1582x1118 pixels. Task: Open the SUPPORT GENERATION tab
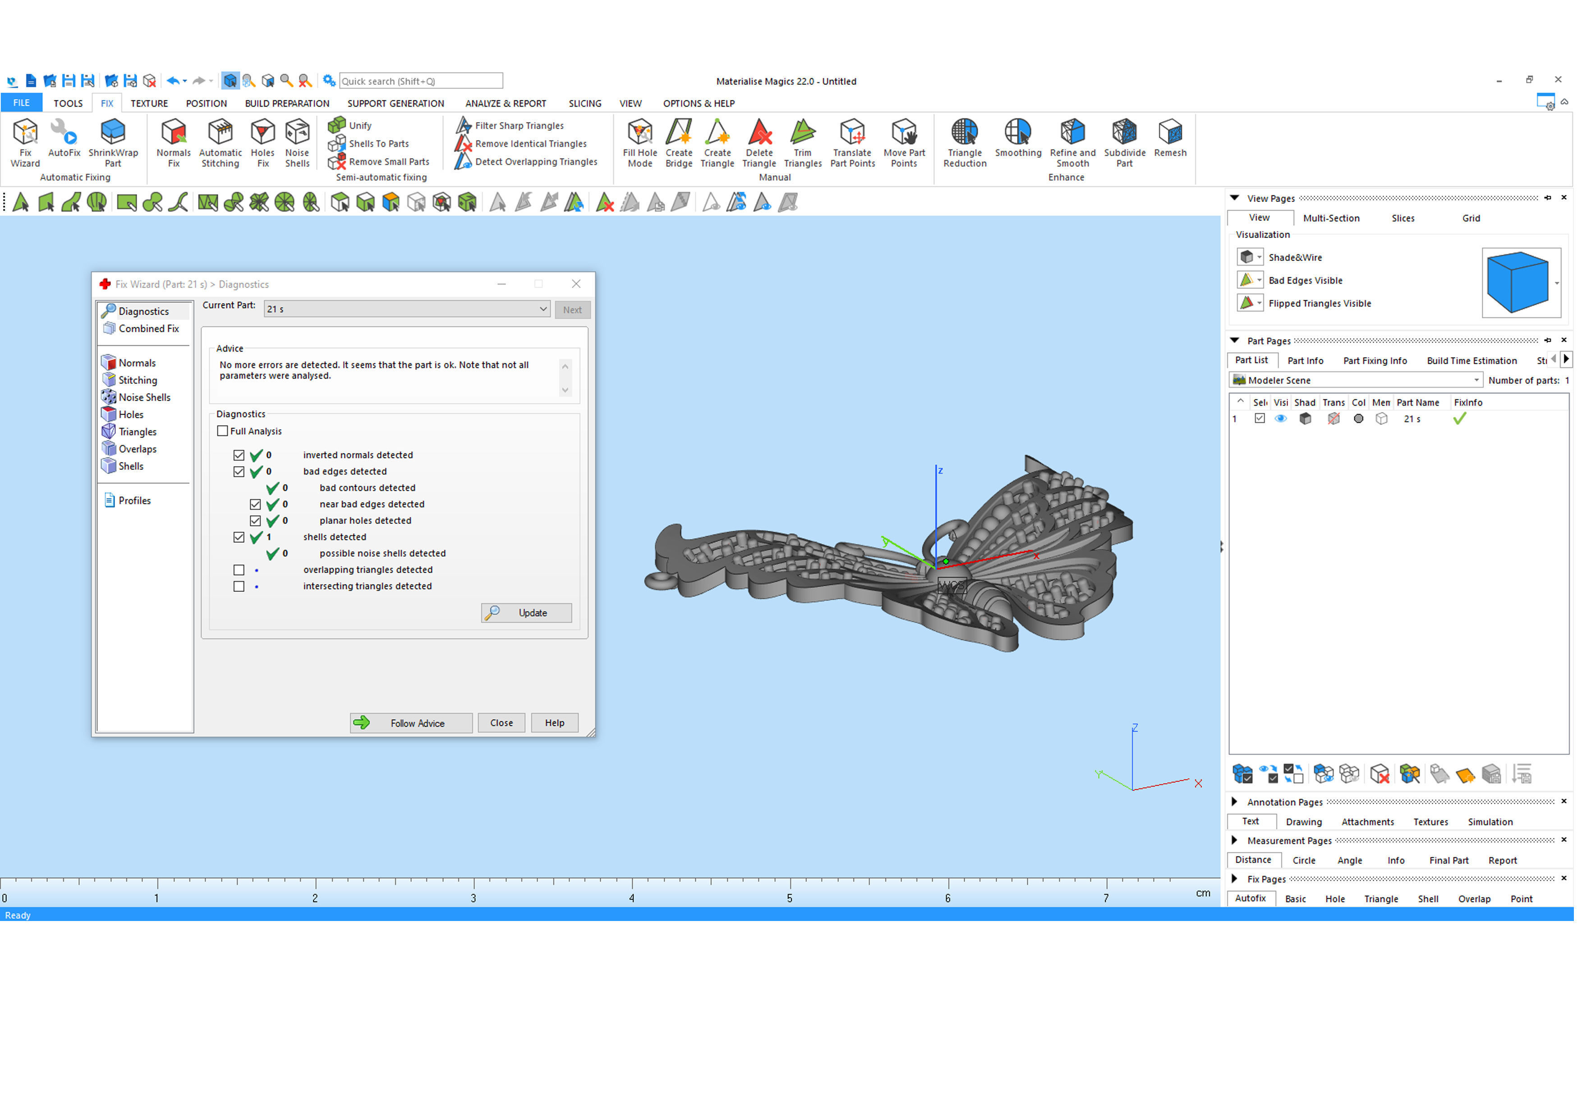(395, 103)
